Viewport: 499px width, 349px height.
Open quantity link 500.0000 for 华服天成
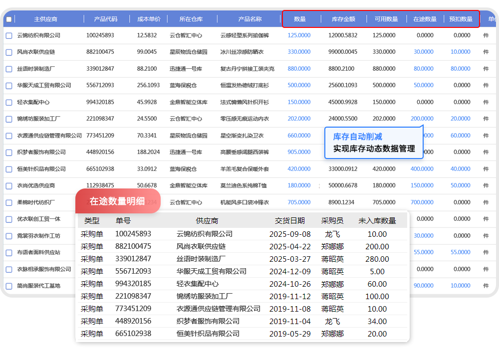coord(299,85)
